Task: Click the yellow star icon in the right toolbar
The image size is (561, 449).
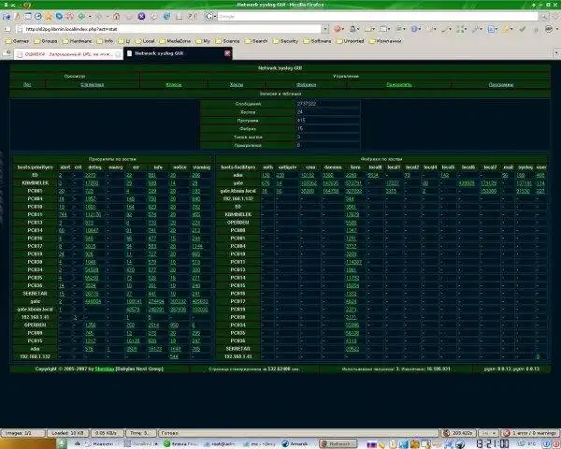Action: coord(506,29)
